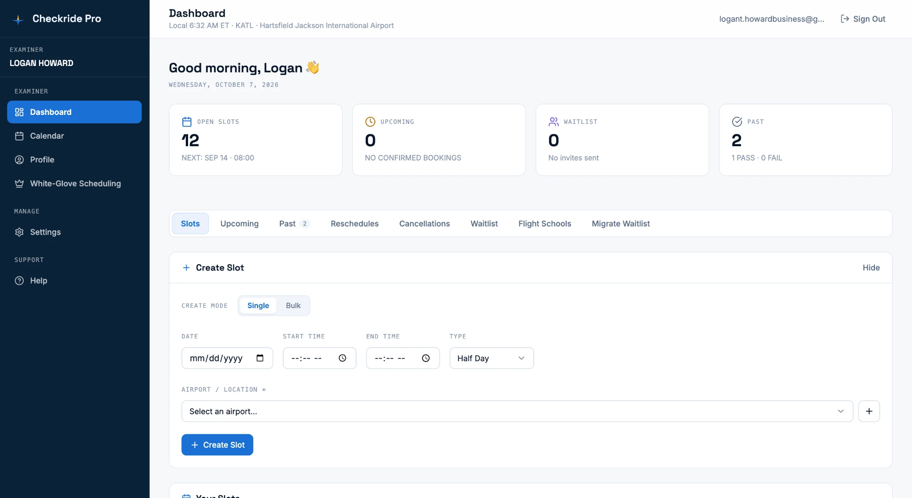Click the Open Slots calendar icon
Viewport: 912px width, 498px height.
tap(187, 122)
